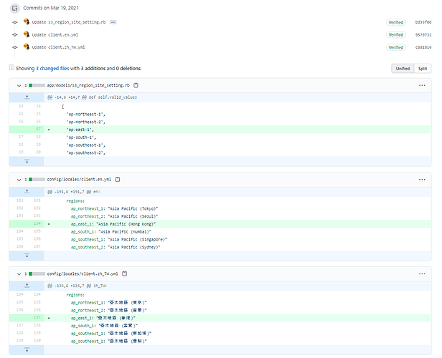Click line number 194 of added Hong Kong line
The width and height of the screenshot is (442, 358).
[x=37, y=223]
